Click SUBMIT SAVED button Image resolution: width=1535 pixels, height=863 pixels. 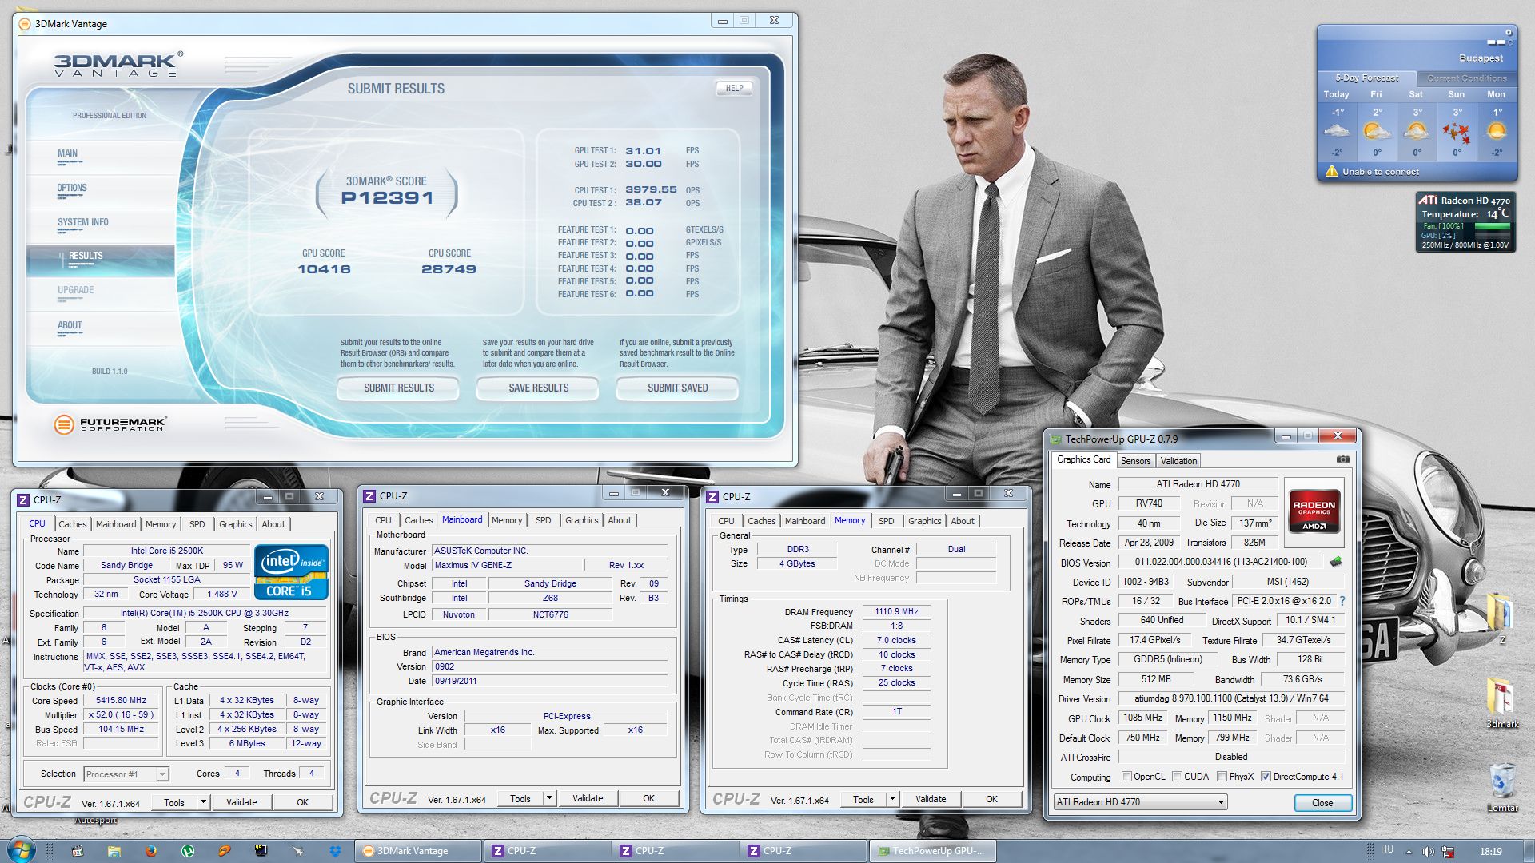coord(677,388)
